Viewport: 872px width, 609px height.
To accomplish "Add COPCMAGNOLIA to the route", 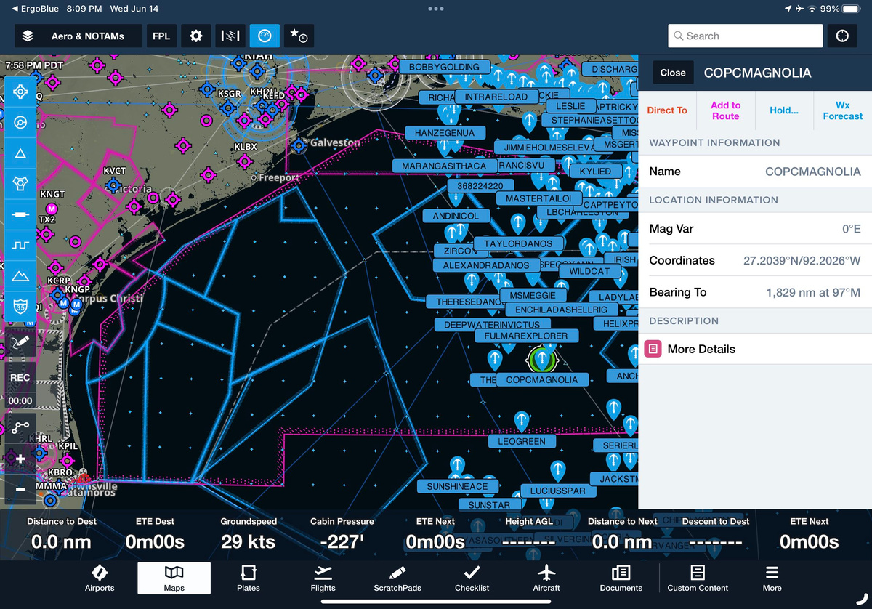I will 725,110.
